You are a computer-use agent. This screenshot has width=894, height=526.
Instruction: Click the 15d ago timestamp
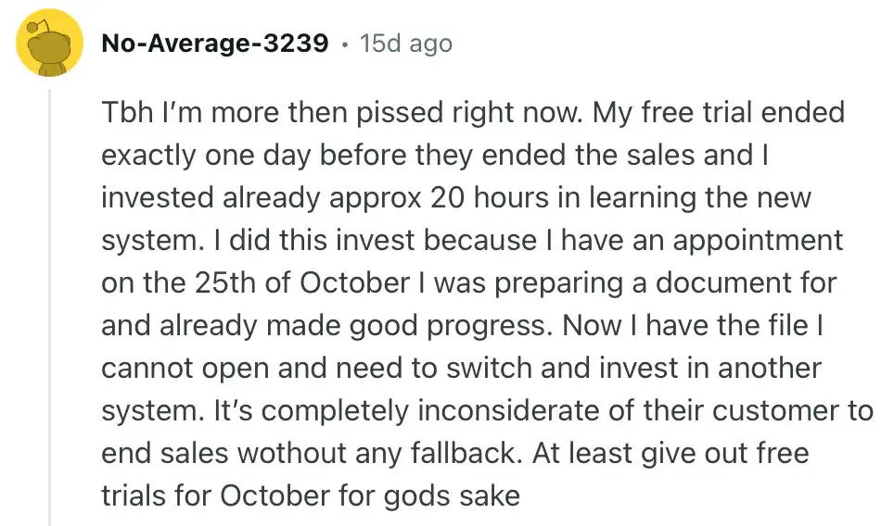[405, 43]
